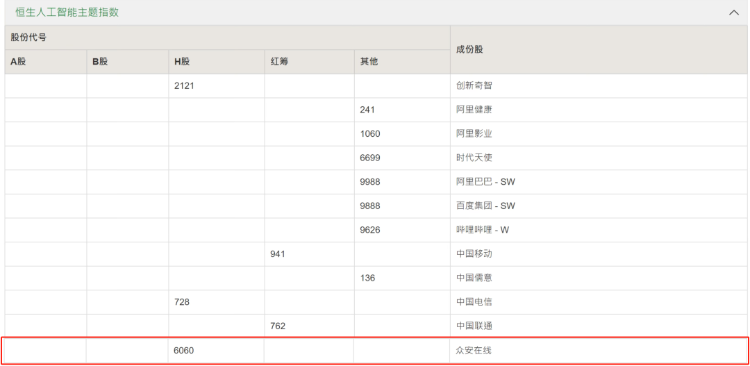This screenshot has width=750, height=366.
Task: Select constituent 阿里影业
Action: coord(474,134)
